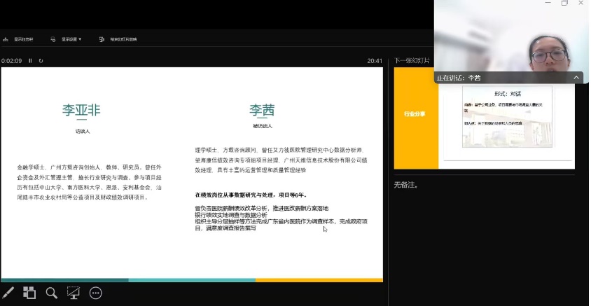Click the black out slideshow screen icon
Image resolution: width=591 pixels, height=306 pixels.
pos(73,293)
